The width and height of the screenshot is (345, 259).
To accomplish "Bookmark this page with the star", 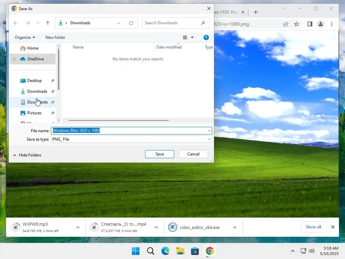I will point(296,24).
